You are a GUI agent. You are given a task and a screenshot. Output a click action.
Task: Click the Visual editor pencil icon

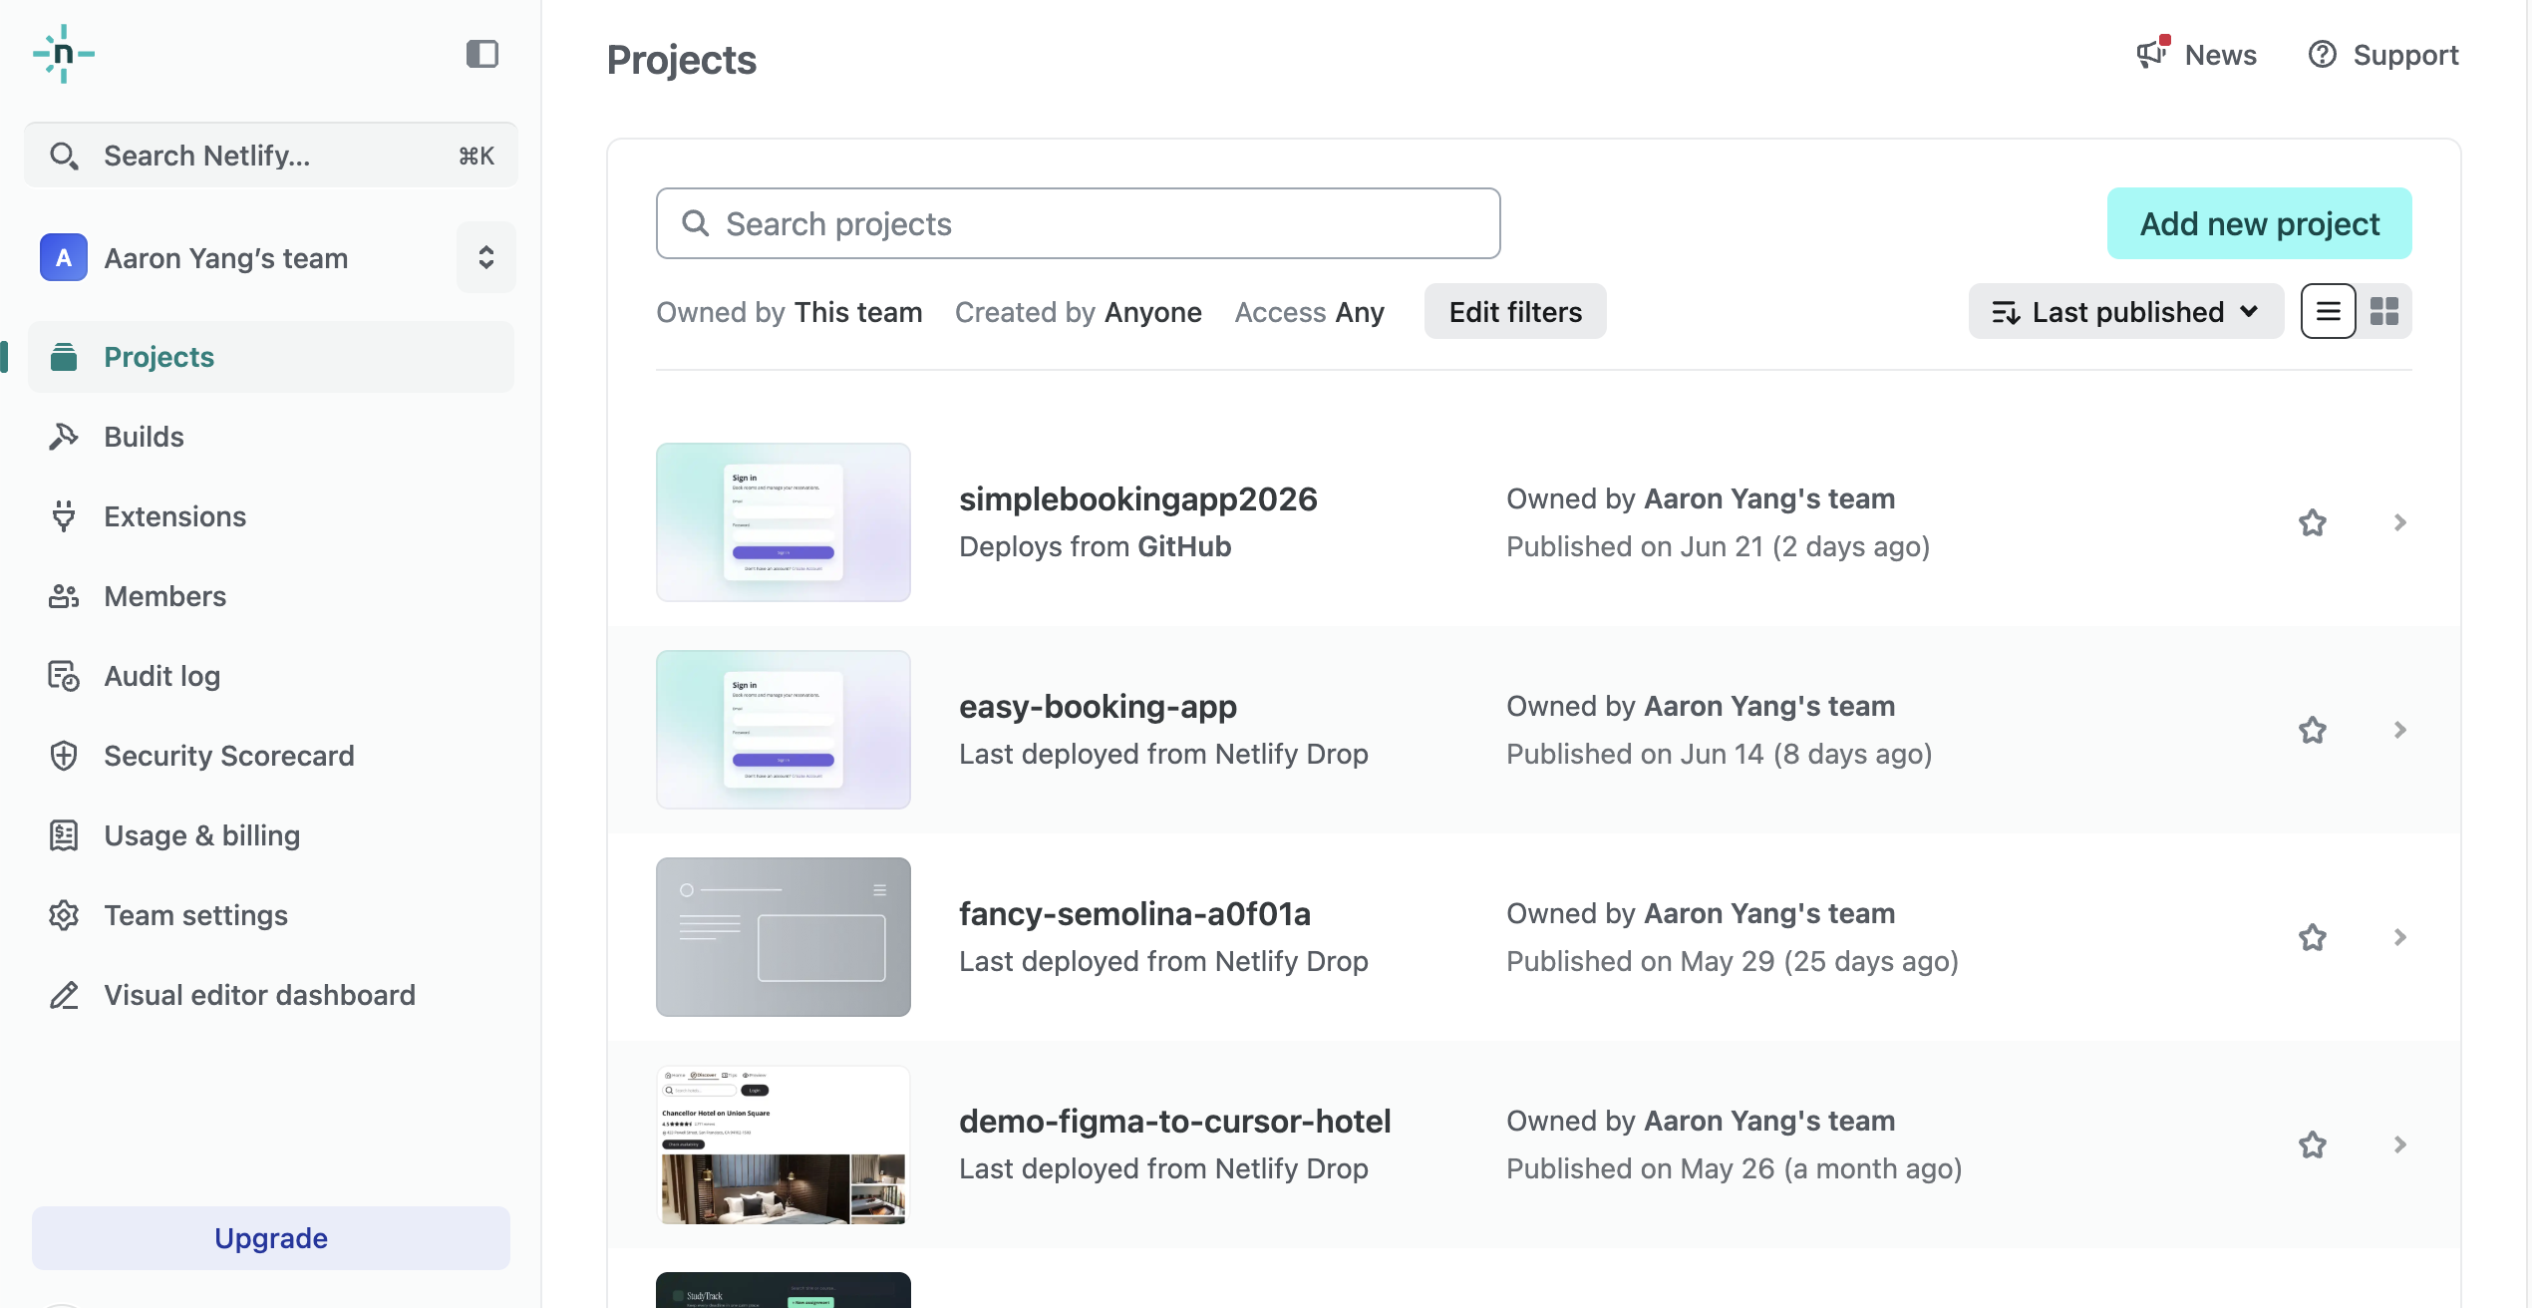tap(64, 995)
